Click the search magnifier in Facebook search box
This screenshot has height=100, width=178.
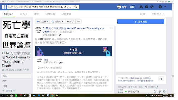(76, 7)
